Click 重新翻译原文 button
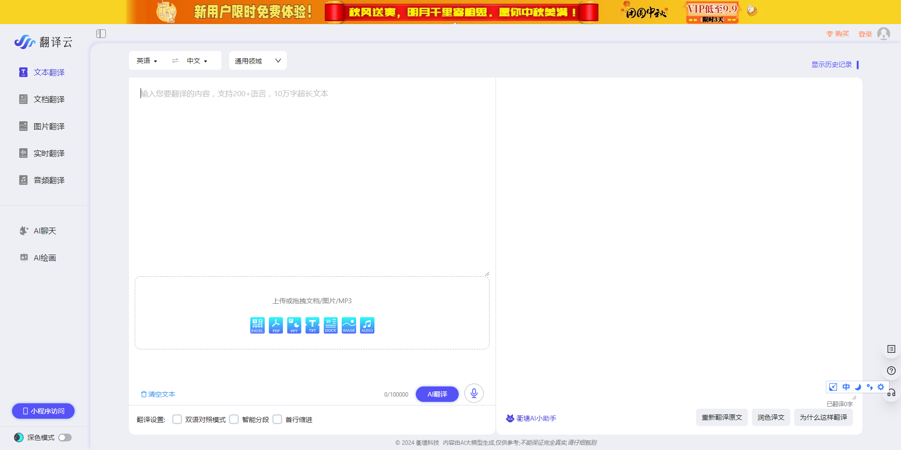The image size is (901, 450). (722, 417)
